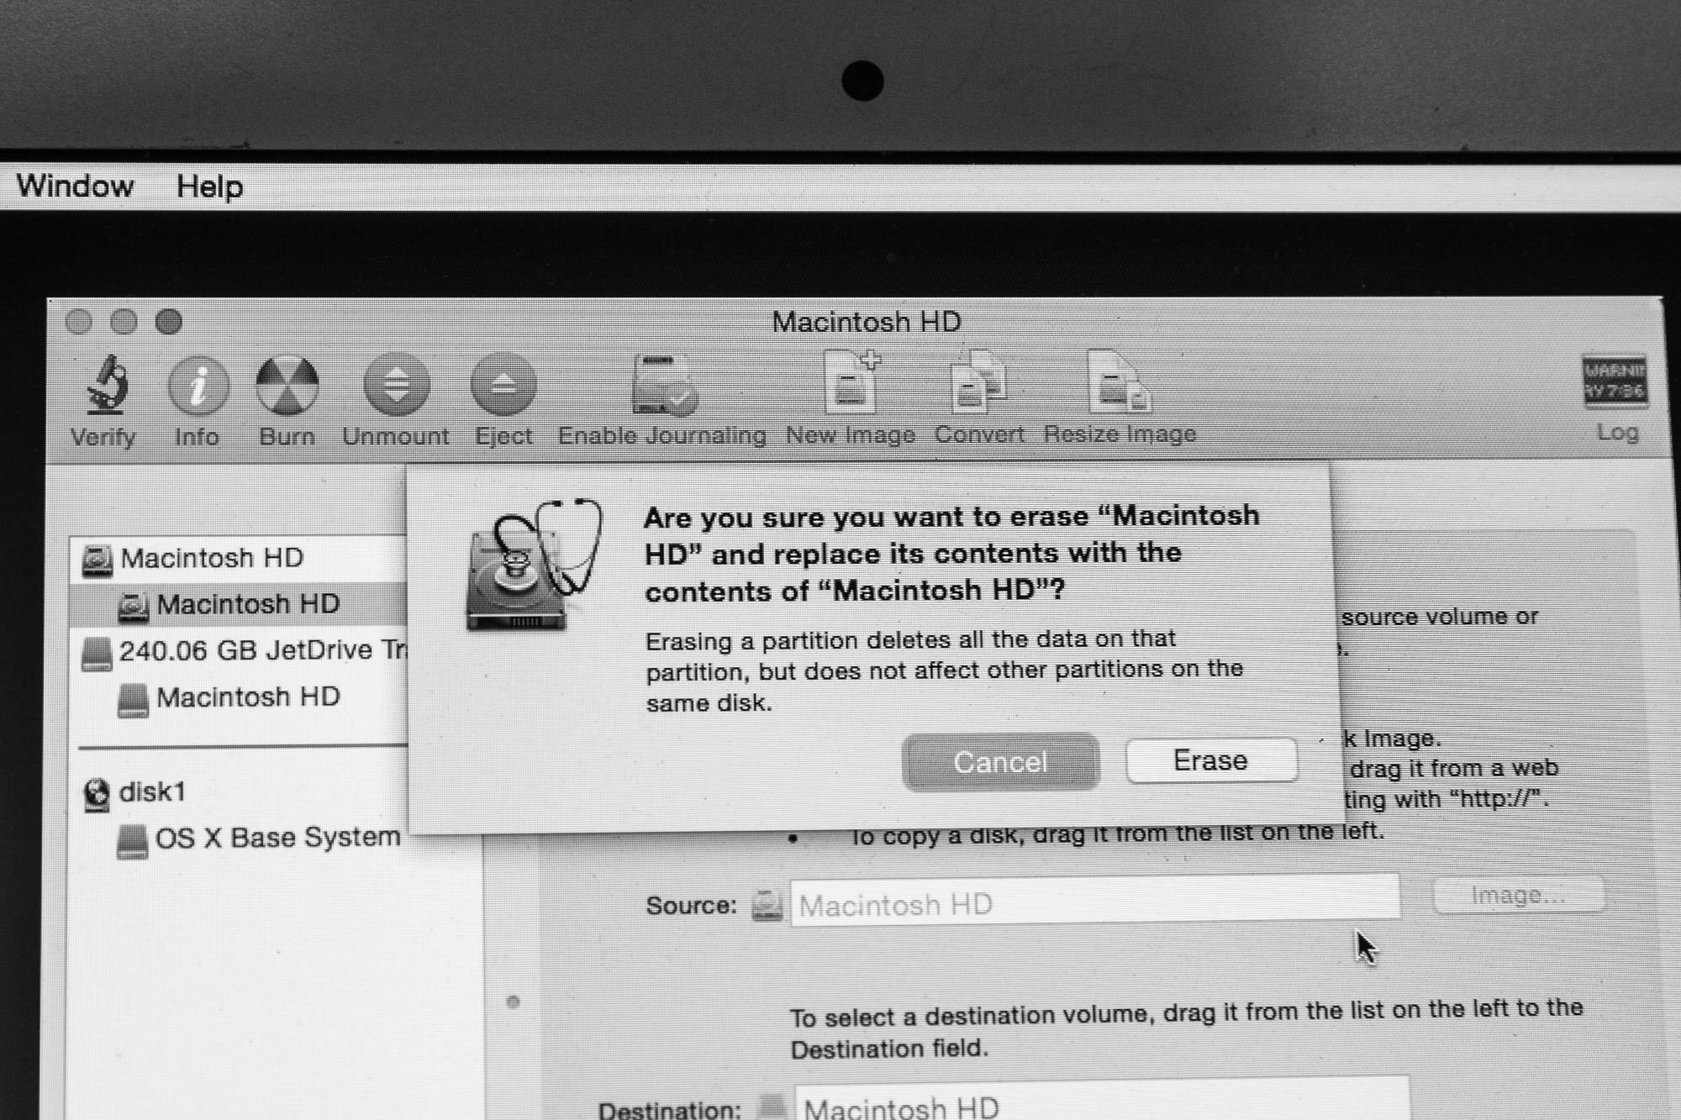Click the New Image icon
1681x1120 pixels.
pyautogui.click(x=852, y=382)
